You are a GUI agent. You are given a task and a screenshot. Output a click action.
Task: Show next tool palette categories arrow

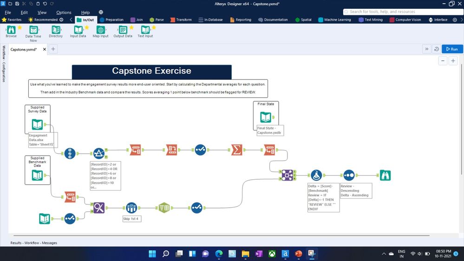click(x=461, y=20)
